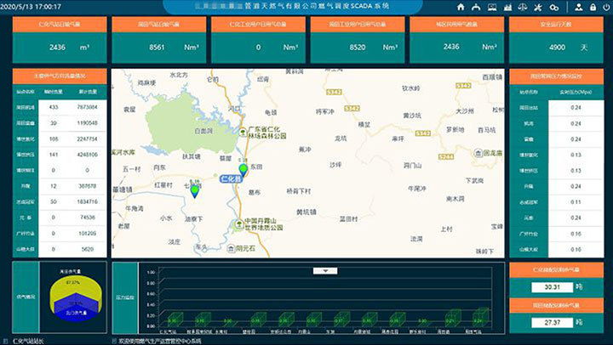Viewport: 613px width, 345px height.
Task: Open the factory statistics icon in header
Action: (x=507, y=7)
